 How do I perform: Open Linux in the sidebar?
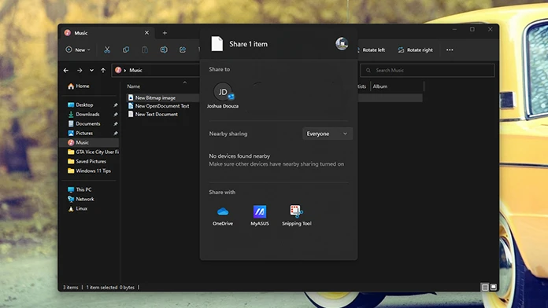[x=78, y=208]
